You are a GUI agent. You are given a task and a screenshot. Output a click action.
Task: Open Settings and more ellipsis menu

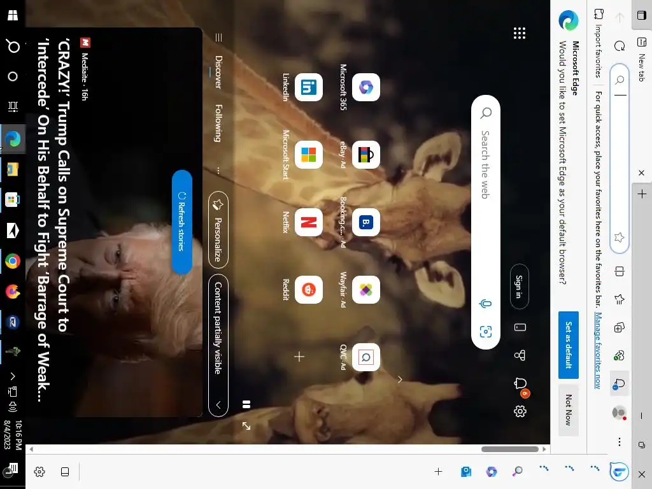[619, 442]
